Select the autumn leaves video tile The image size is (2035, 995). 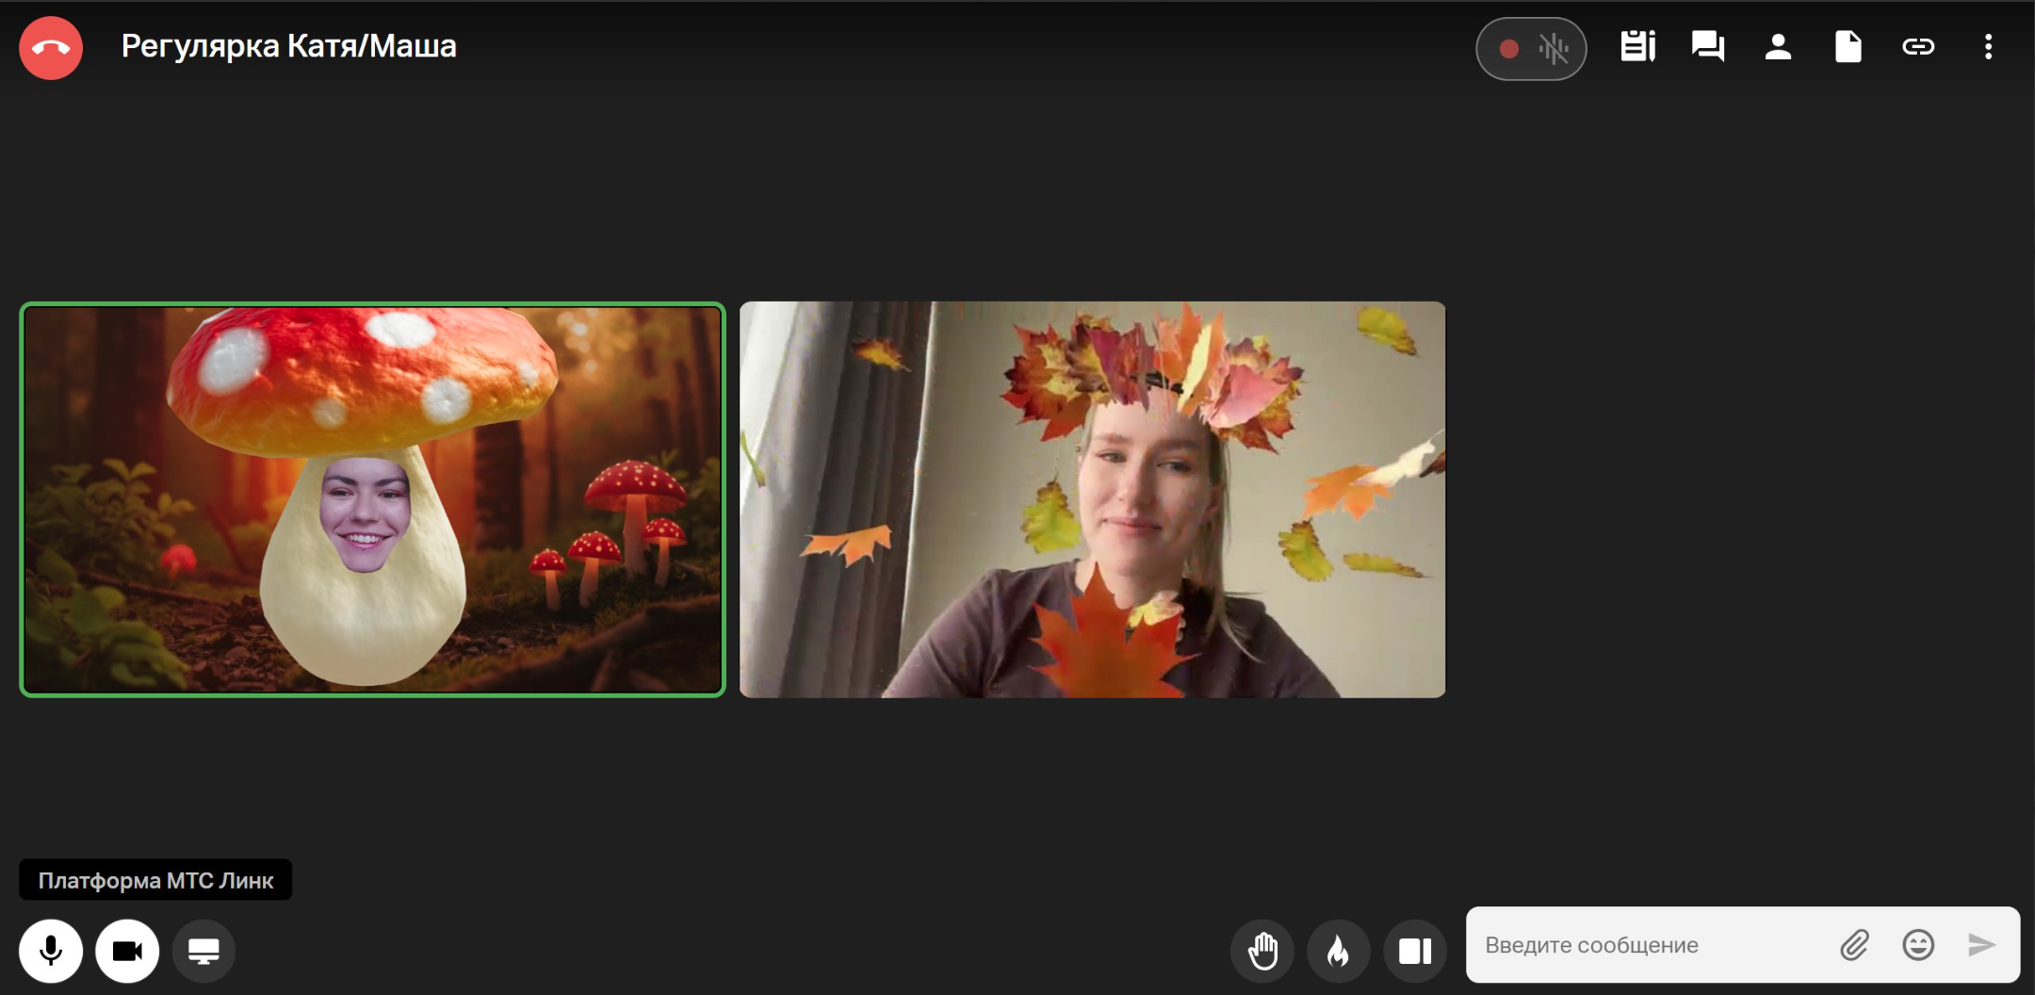[x=1093, y=499]
